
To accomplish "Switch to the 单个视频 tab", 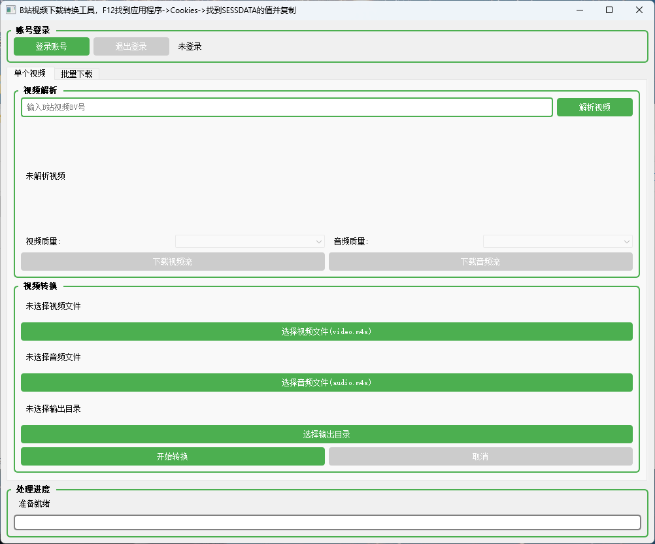I will [30, 74].
